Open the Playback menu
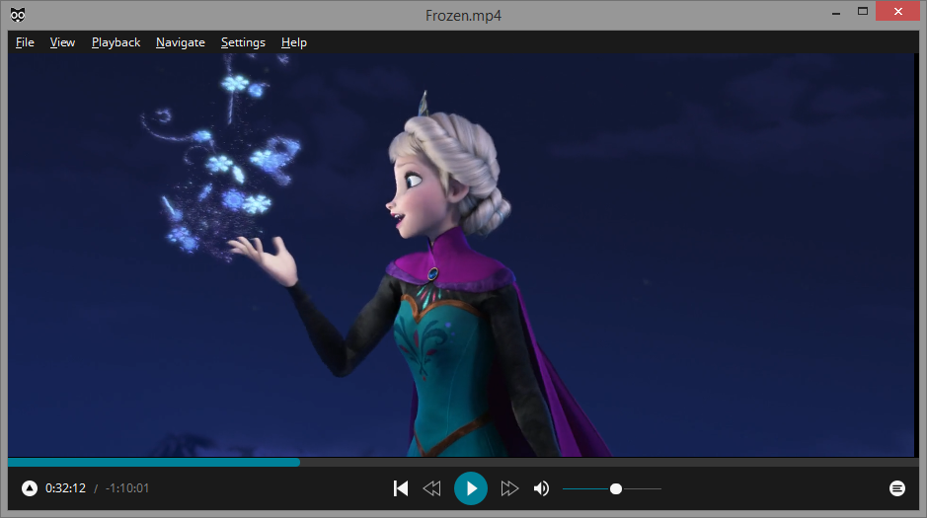Image resolution: width=927 pixels, height=518 pixels. (x=116, y=42)
